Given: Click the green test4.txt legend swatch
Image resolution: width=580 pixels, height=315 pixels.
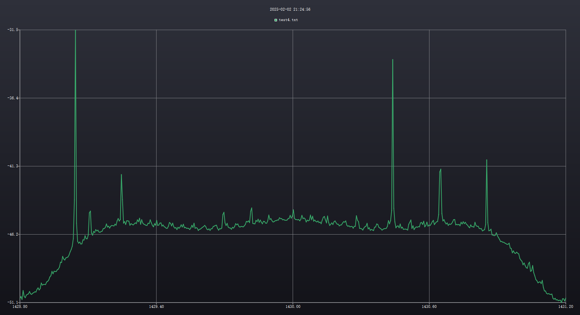Looking at the screenshot, I should coord(276,20).
